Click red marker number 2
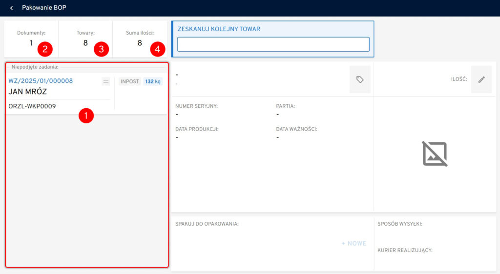Image resolution: width=500 pixels, height=274 pixels. click(45, 49)
